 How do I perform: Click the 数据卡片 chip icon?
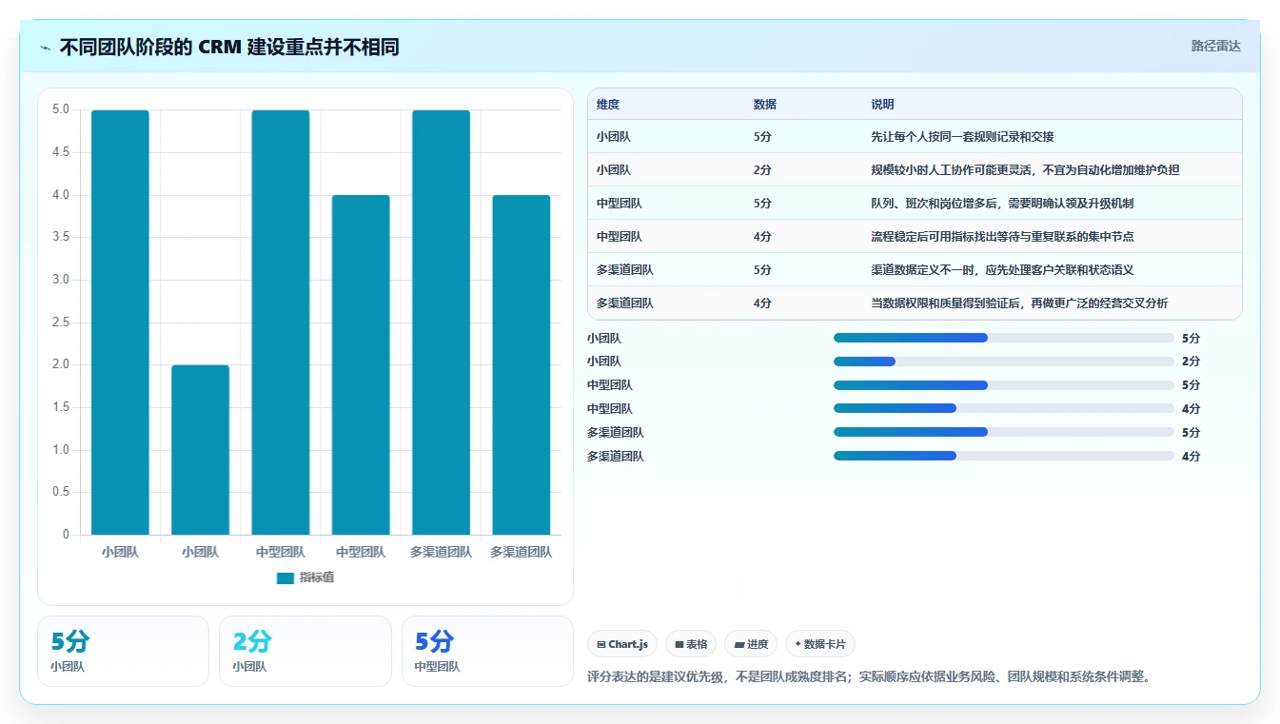tap(798, 644)
